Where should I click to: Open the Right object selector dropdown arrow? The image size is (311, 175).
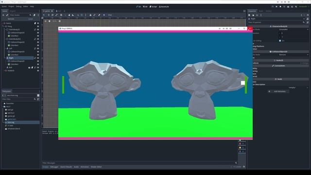[304, 19]
